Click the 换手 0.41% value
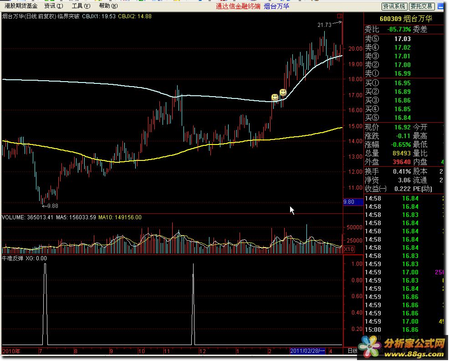449x361 pixels. (402, 171)
